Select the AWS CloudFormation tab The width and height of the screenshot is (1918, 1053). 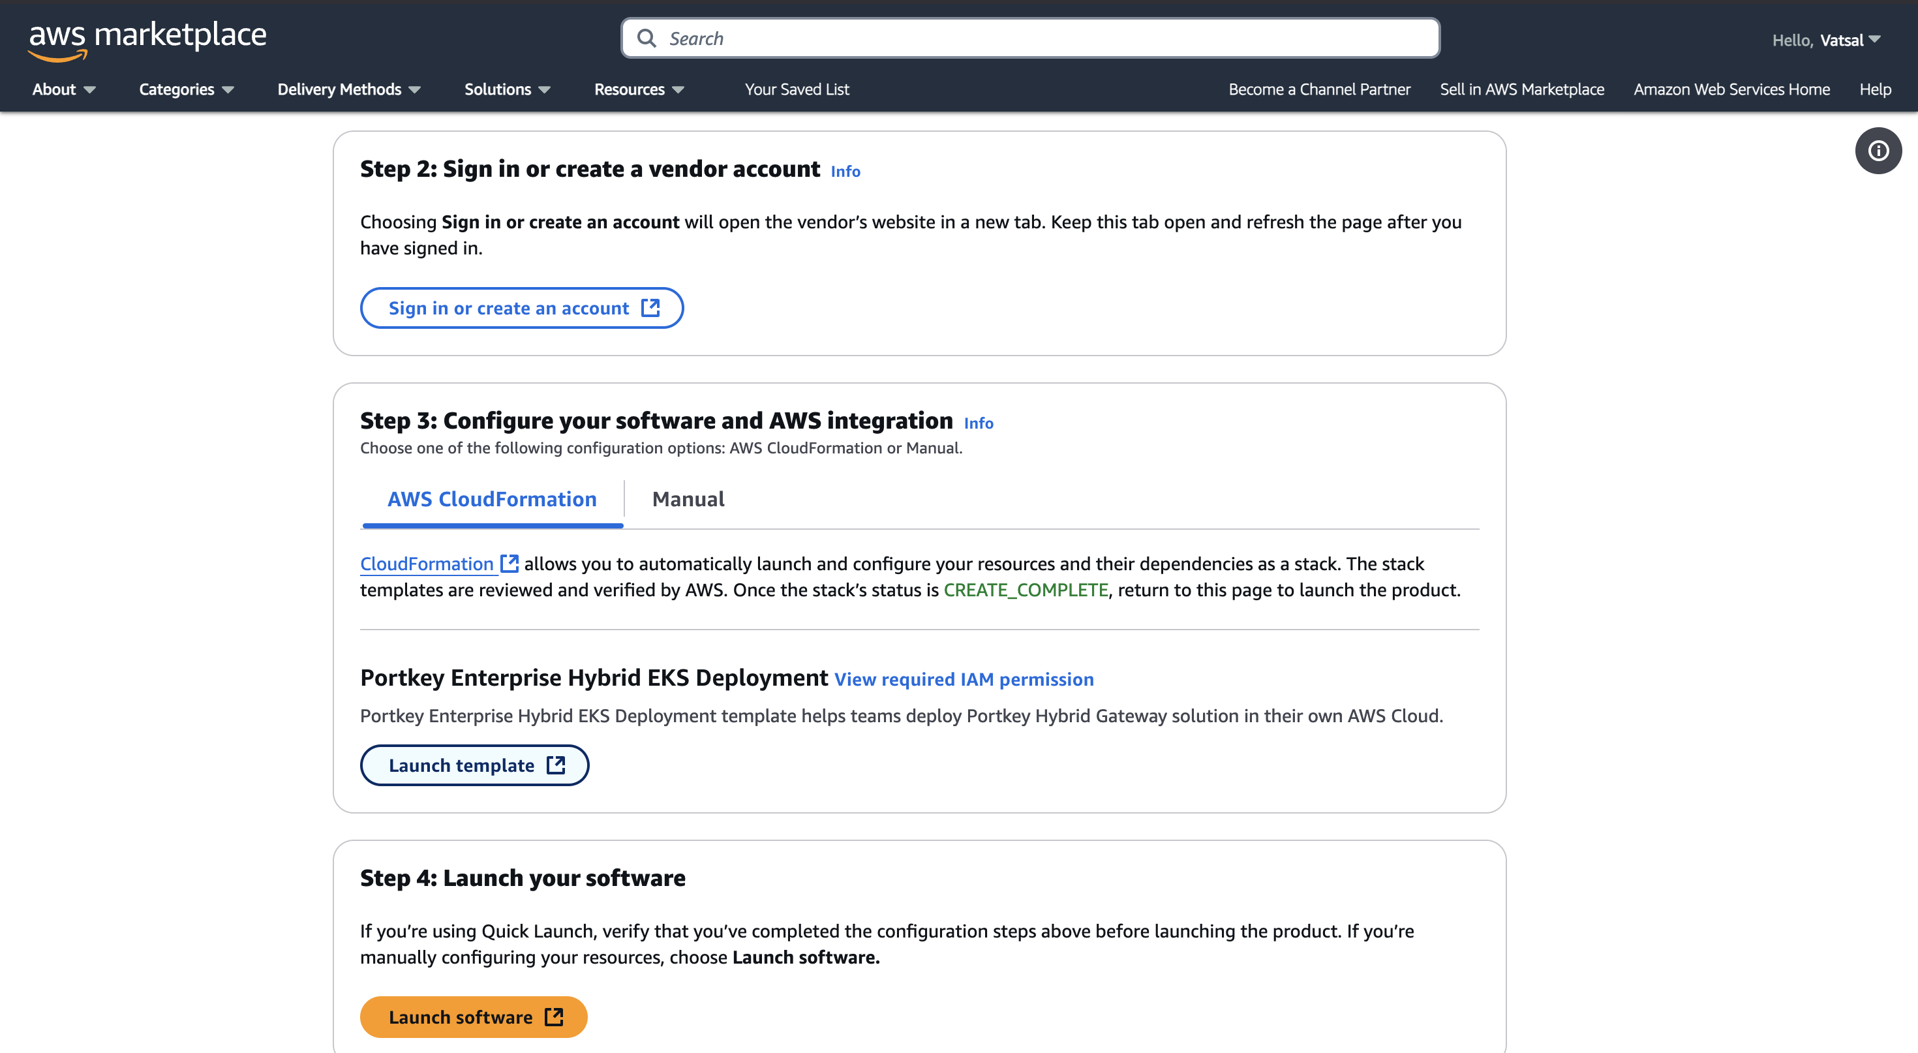[492, 499]
